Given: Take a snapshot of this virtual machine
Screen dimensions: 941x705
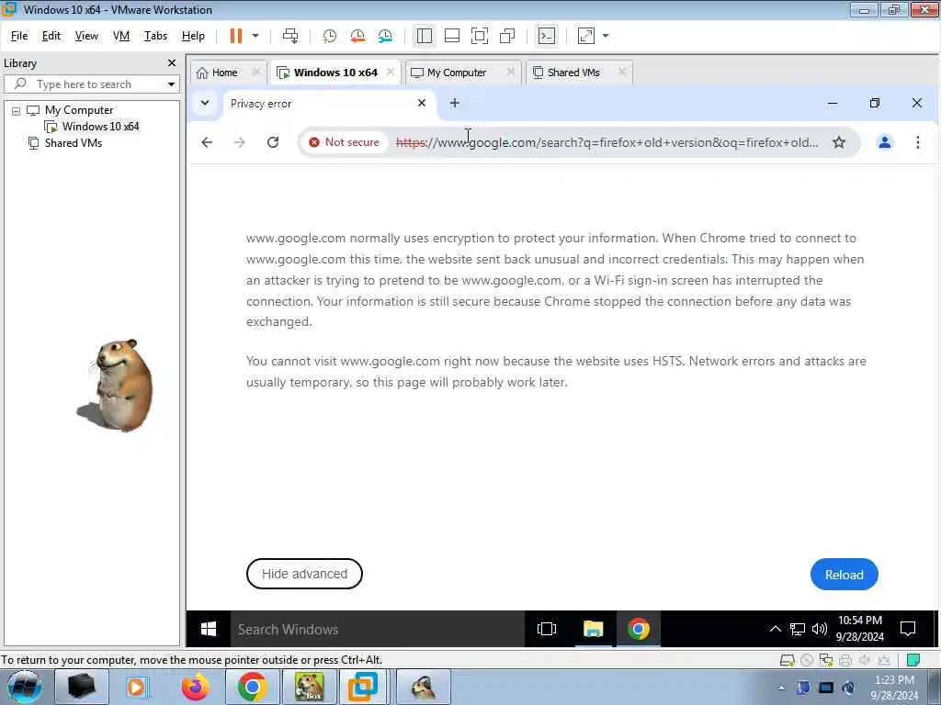Looking at the screenshot, I should [330, 36].
